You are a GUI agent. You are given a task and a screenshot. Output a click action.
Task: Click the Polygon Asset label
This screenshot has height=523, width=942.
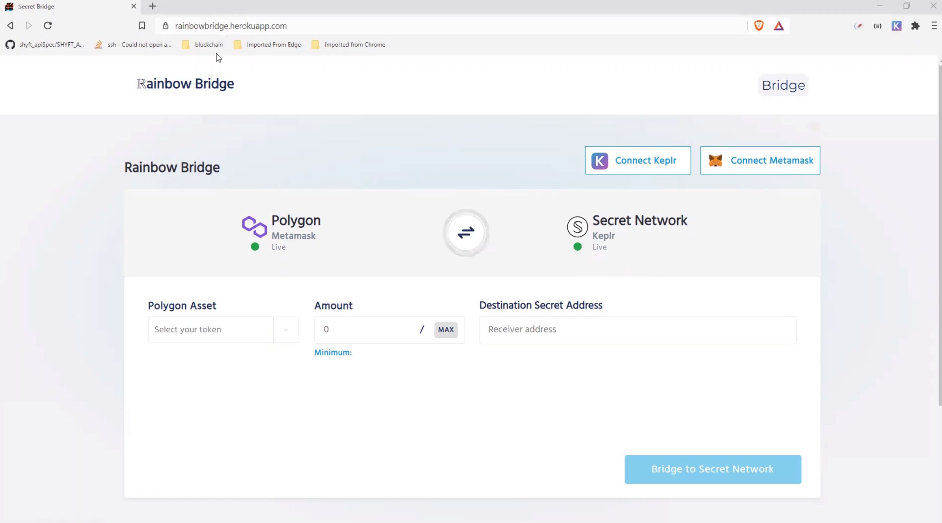182,306
